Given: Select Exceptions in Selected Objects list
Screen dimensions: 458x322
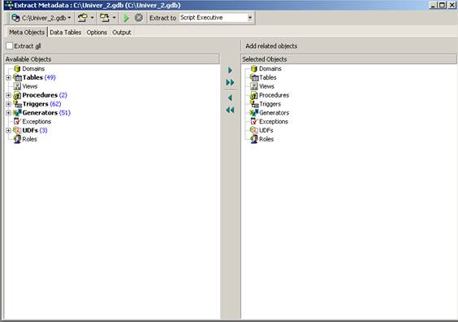Looking at the screenshot, I should 274,121.
